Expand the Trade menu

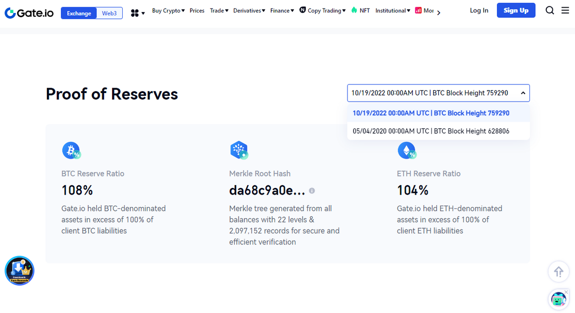click(219, 11)
